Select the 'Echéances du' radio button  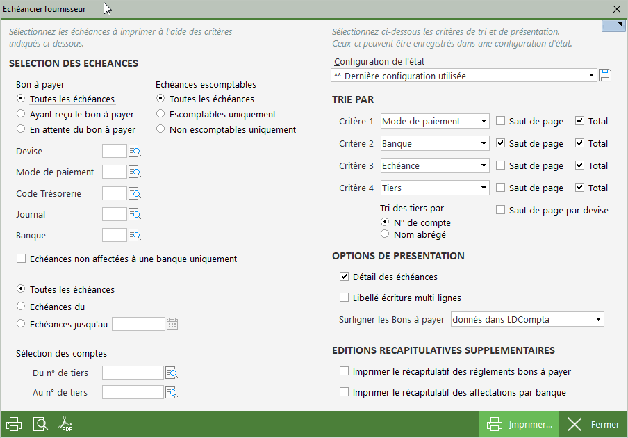21,307
